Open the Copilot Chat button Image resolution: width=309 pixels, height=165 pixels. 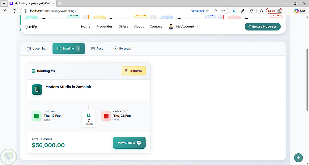[300, 11]
